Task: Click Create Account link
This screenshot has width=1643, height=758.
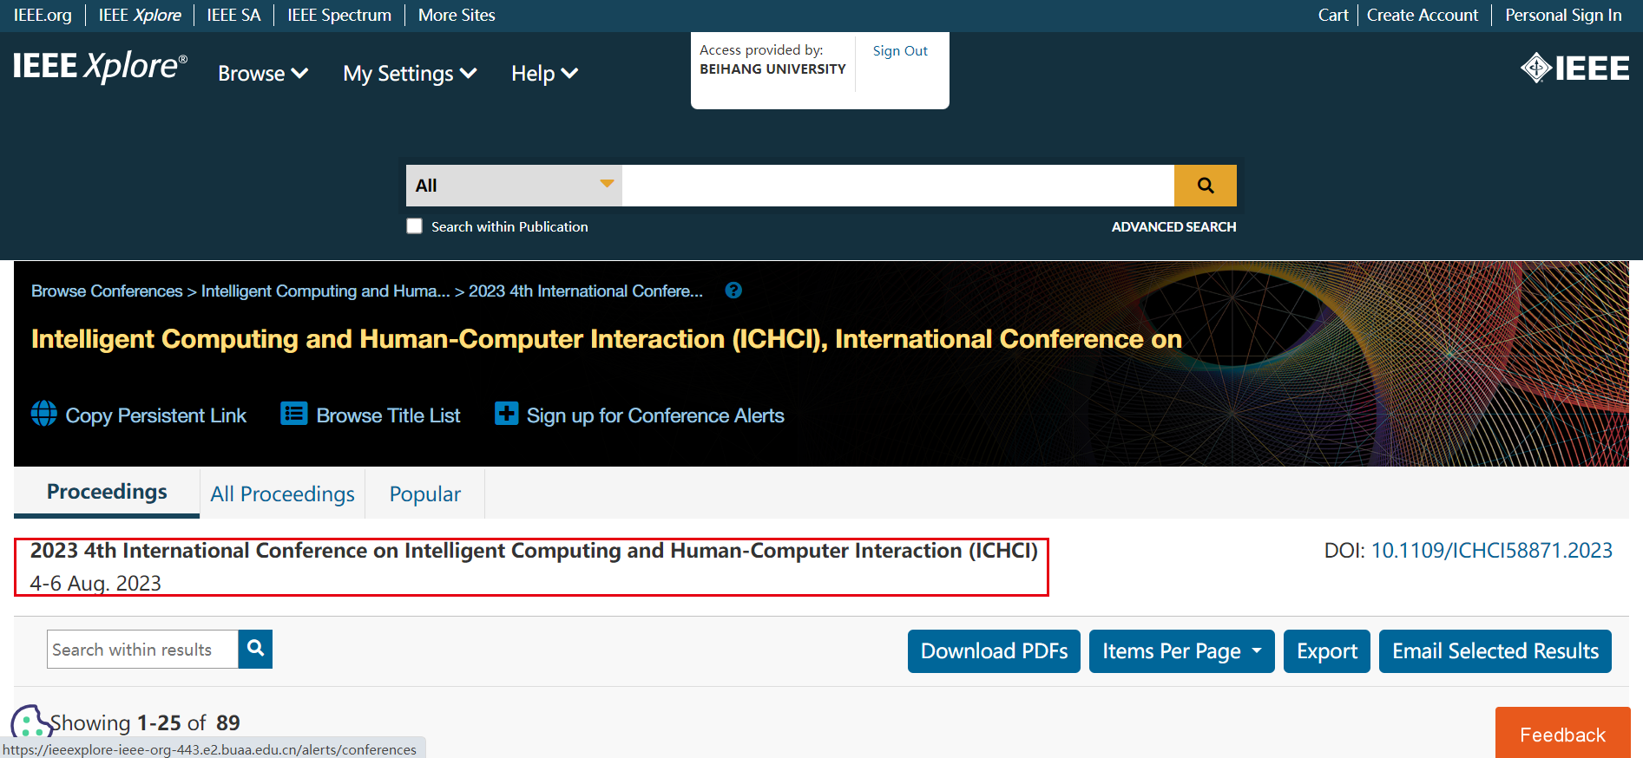Action: (x=1422, y=15)
